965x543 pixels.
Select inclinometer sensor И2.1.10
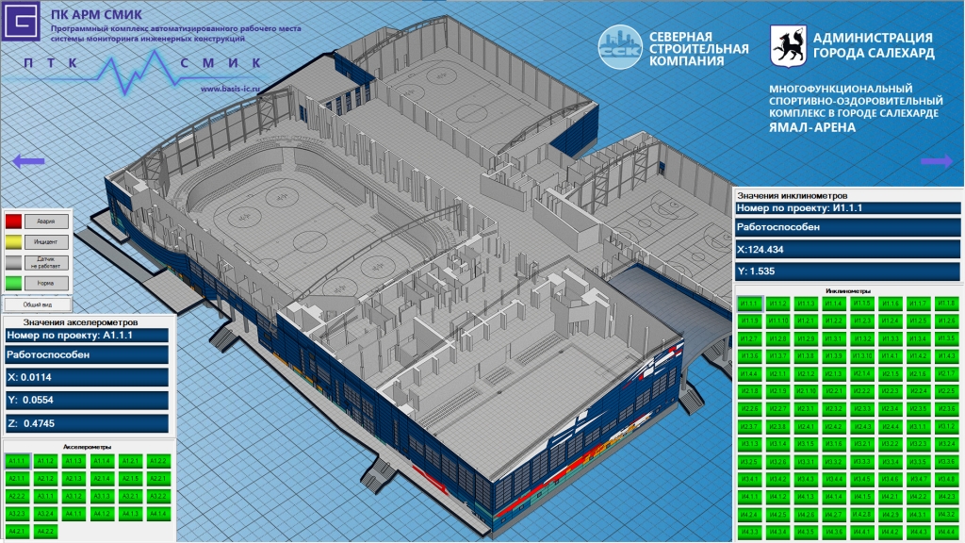click(807, 391)
